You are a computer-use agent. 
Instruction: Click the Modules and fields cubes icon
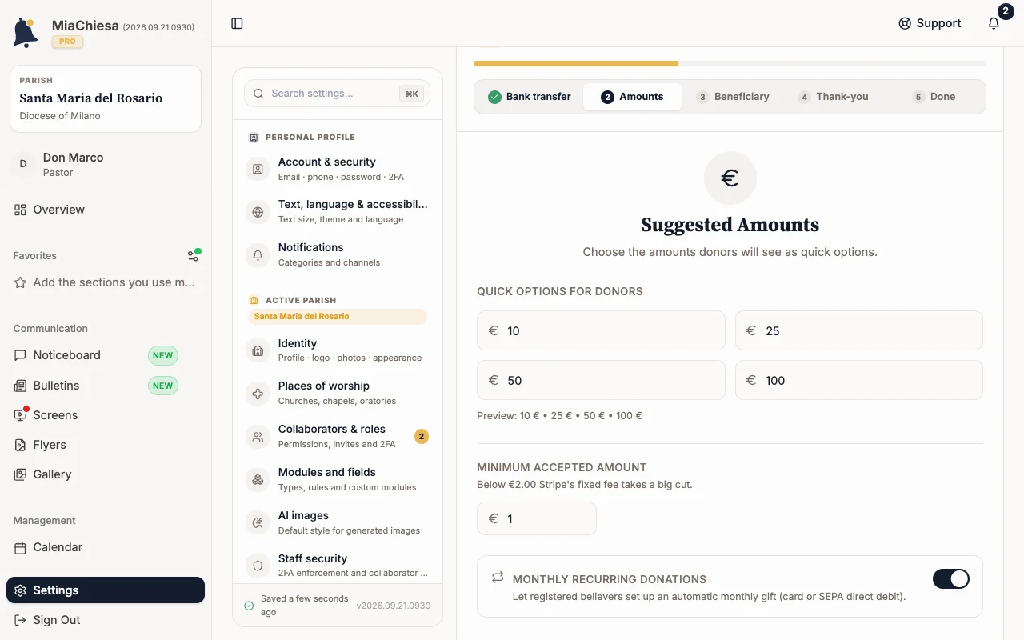(258, 480)
